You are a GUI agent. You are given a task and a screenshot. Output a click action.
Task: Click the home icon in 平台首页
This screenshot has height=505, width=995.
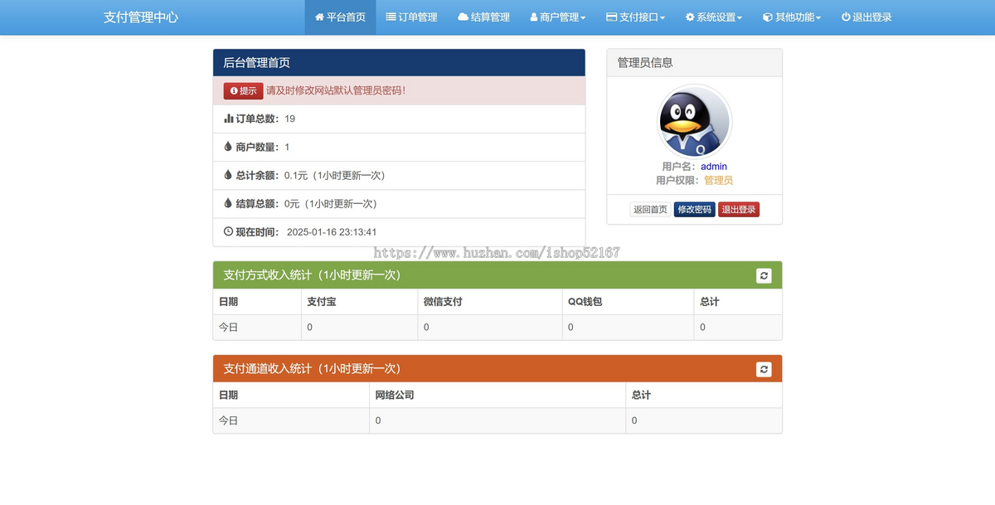[319, 17]
